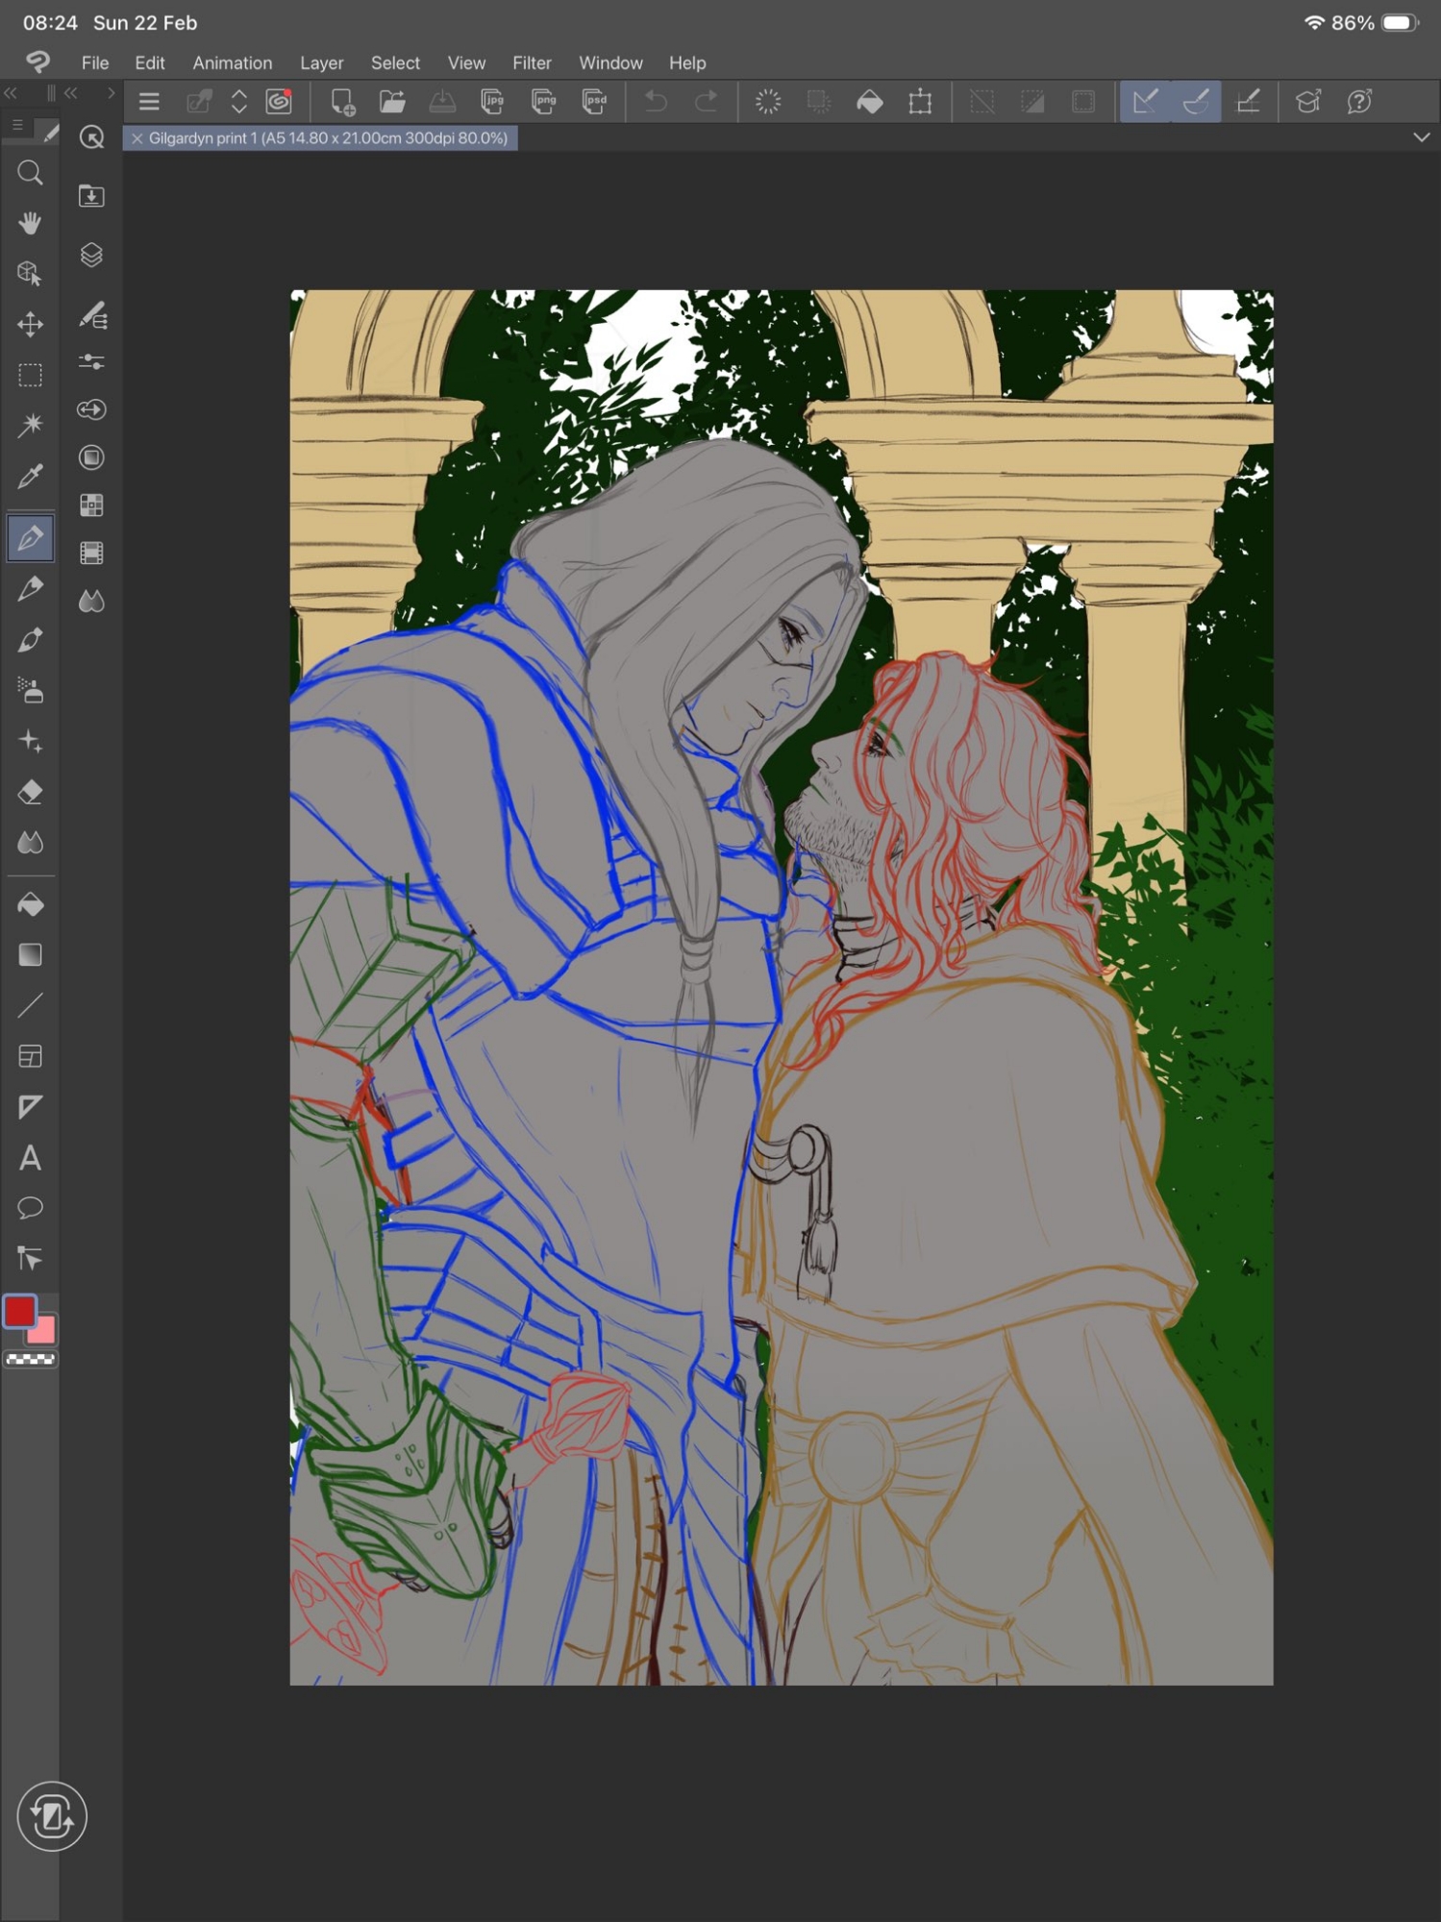Activate the Auto select magic wand tool
Screen dimensions: 1441x1922
(x=30, y=425)
